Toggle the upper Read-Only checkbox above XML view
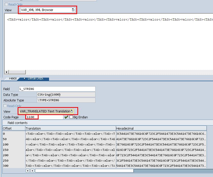The image size is (213, 177). tap(6, 4)
